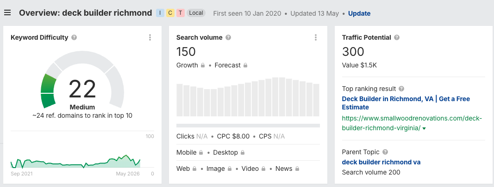This screenshot has width=494, height=187.
Task: Click the red T intent badge
Action: click(180, 13)
